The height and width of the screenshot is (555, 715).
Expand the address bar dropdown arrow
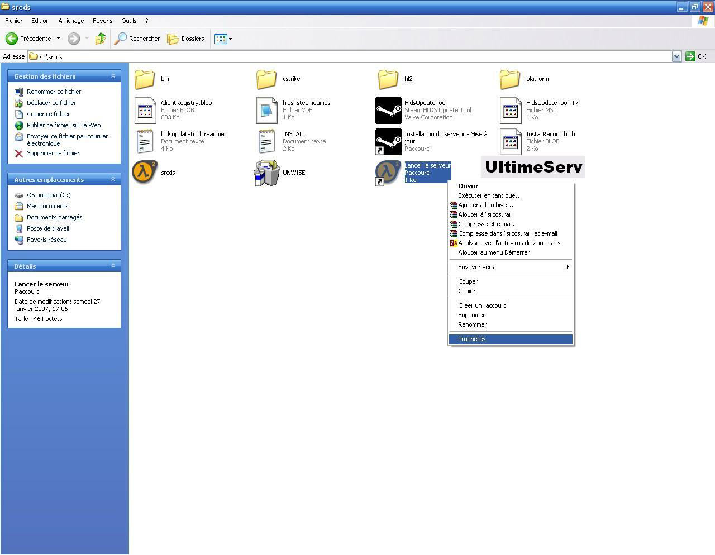coord(676,56)
